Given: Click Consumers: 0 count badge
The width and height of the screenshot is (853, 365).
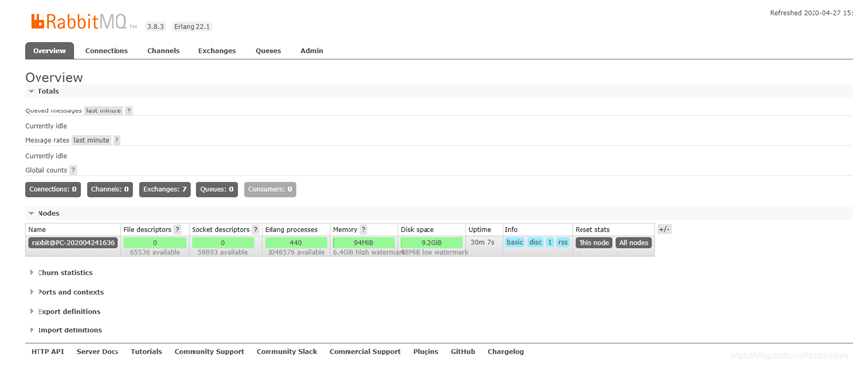Looking at the screenshot, I should [270, 189].
